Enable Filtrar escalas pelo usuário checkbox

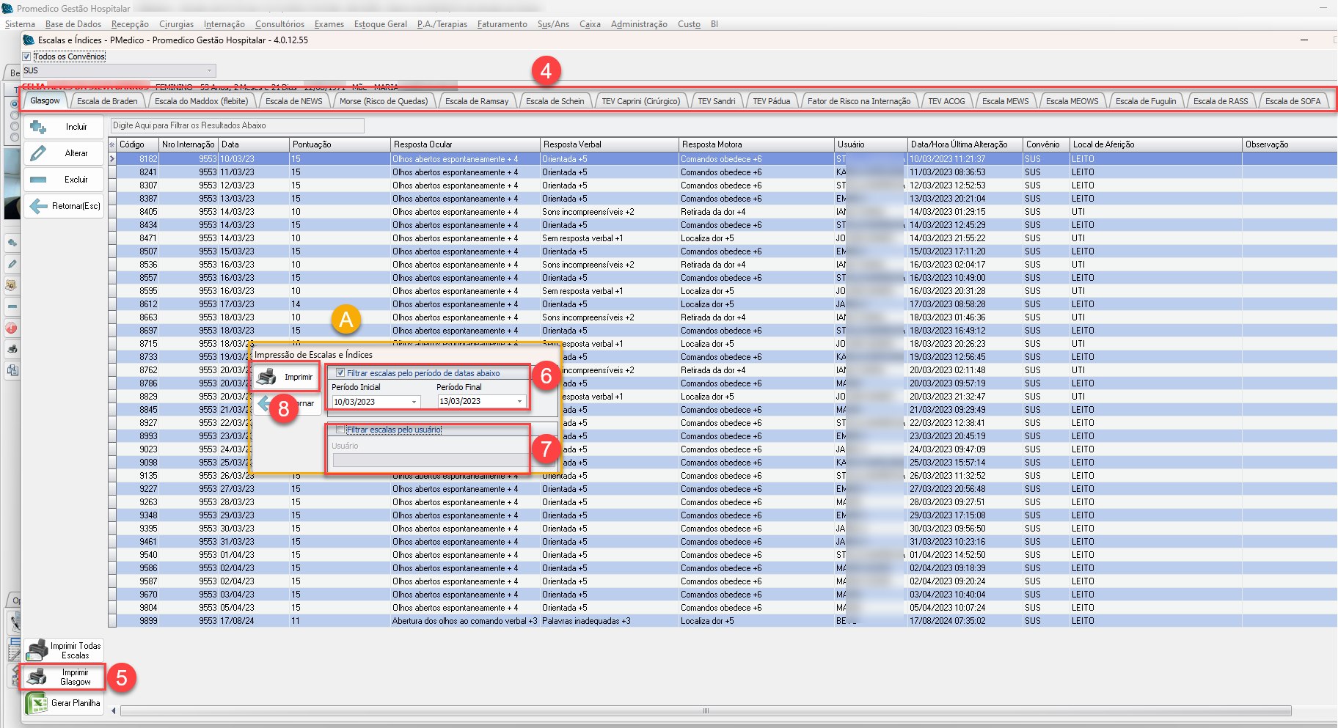tap(340, 430)
